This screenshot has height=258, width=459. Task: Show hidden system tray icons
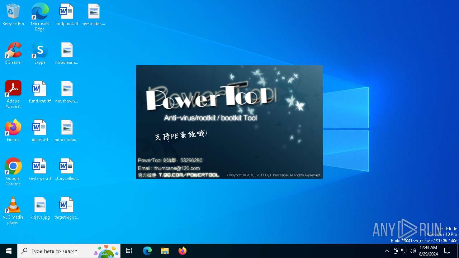(x=387, y=251)
